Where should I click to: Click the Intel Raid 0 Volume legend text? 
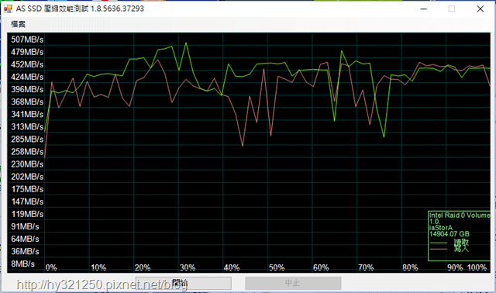460,215
